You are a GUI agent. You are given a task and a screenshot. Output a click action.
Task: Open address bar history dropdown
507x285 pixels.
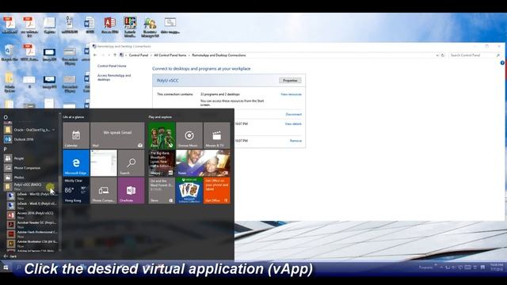coord(437,55)
